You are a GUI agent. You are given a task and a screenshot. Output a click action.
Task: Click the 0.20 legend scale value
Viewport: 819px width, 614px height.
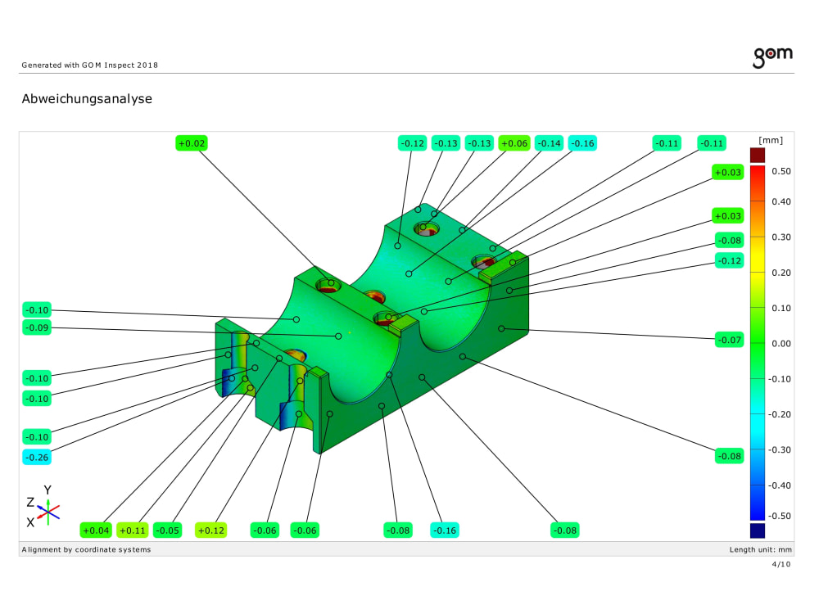(x=781, y=273)
